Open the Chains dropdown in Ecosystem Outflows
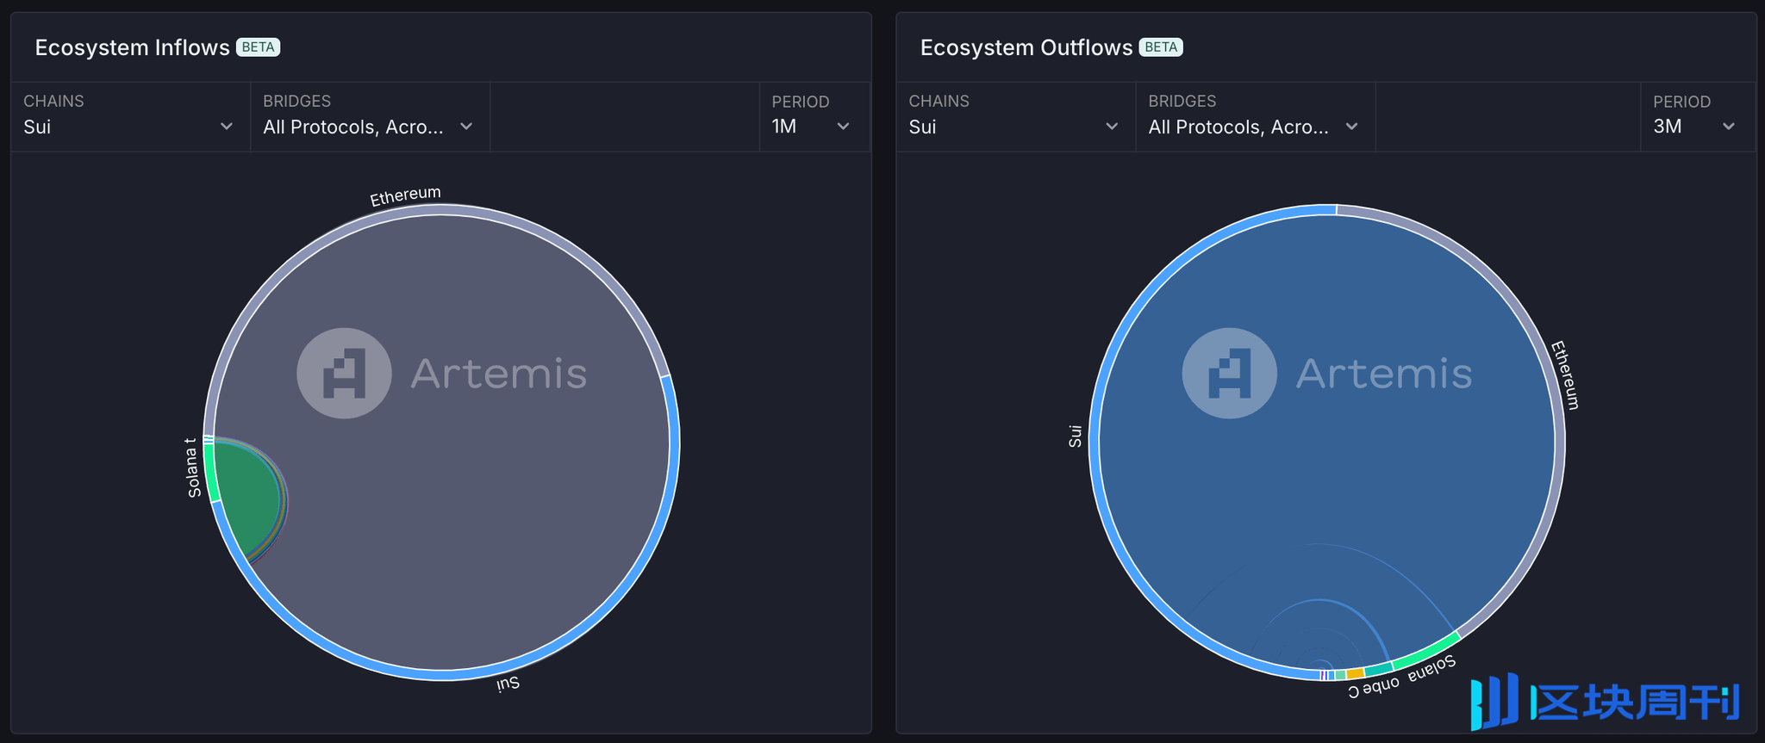Viewport: 1765px width, 743px height. point(1016,117)
